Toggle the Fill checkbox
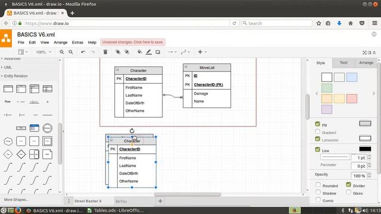Viewport: 381px width, 214px height. coord(317,124)
